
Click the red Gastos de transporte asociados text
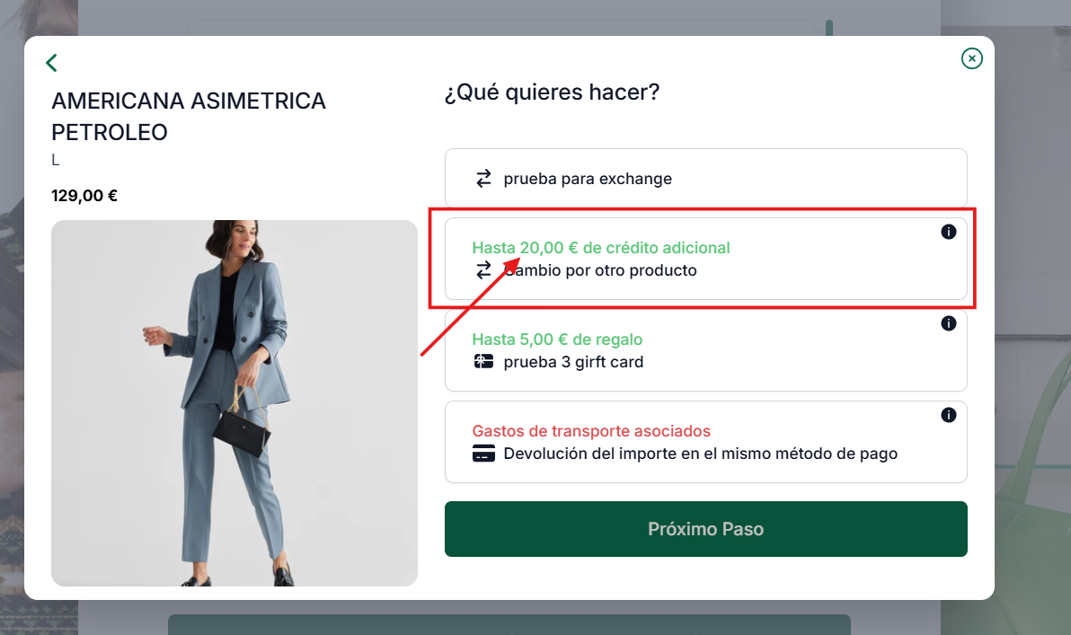[x=591, y=431]
